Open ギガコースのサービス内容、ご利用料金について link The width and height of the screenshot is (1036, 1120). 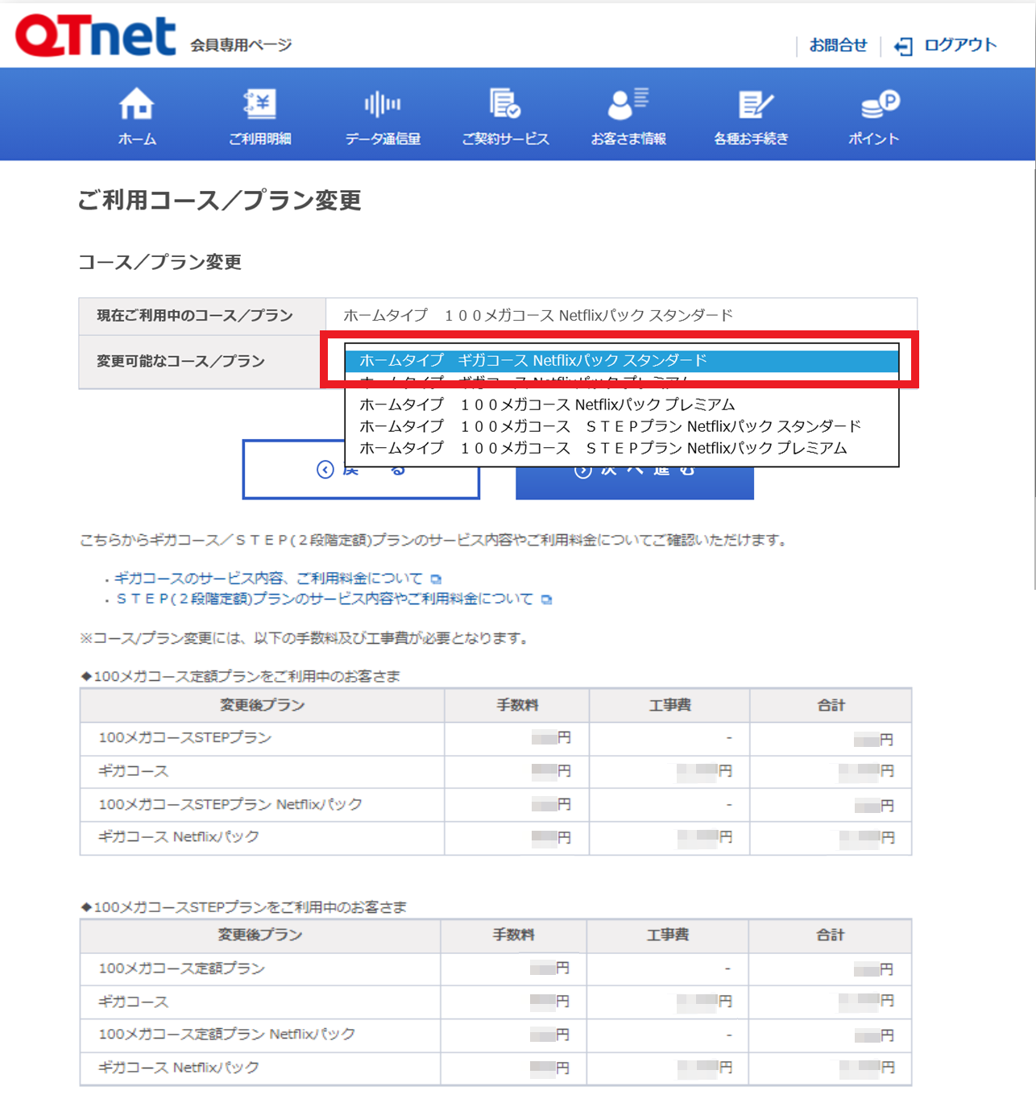pyautogui.click(x=268, y=578)
